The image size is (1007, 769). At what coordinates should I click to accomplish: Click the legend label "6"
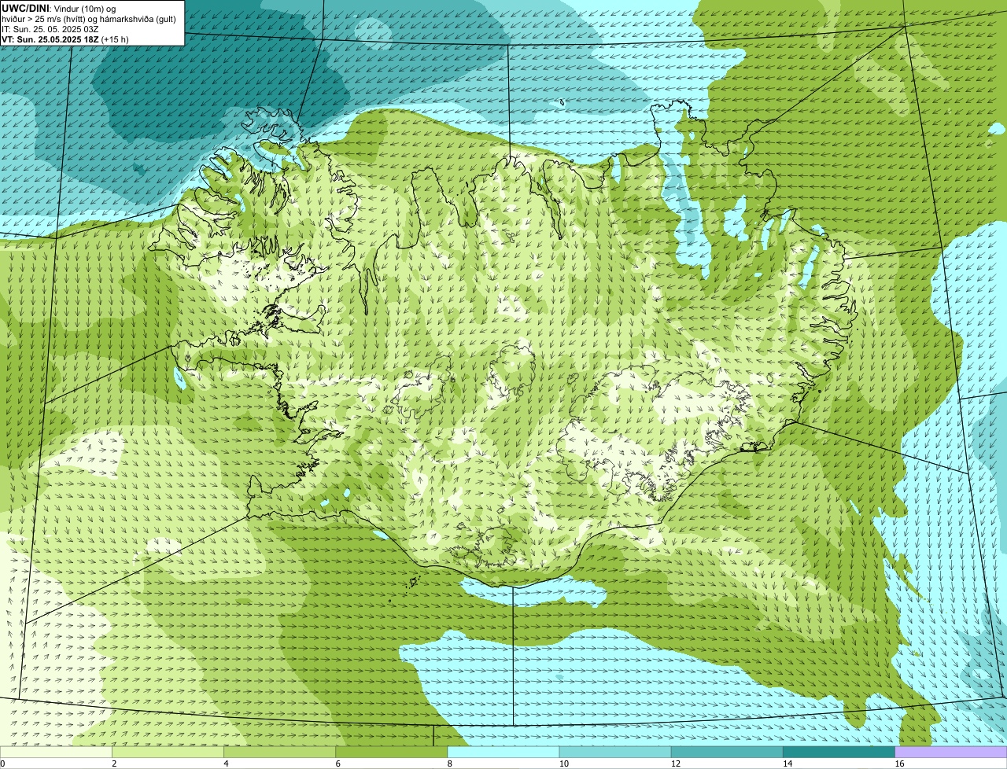click(338, 763)
